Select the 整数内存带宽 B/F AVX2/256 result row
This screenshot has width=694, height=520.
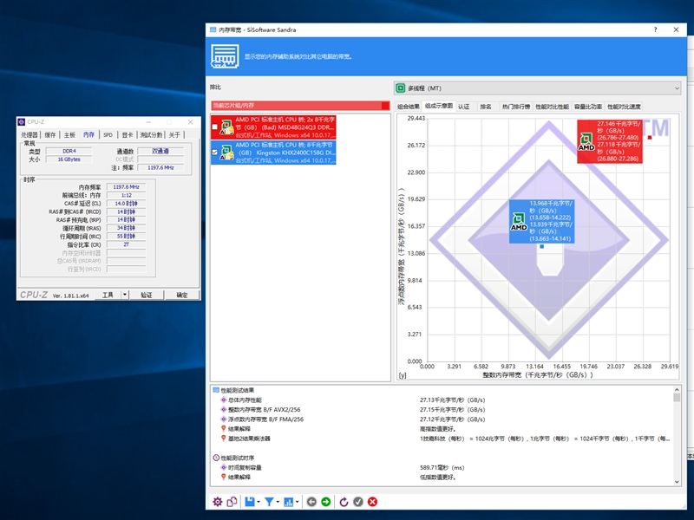(x=264, y=409)
